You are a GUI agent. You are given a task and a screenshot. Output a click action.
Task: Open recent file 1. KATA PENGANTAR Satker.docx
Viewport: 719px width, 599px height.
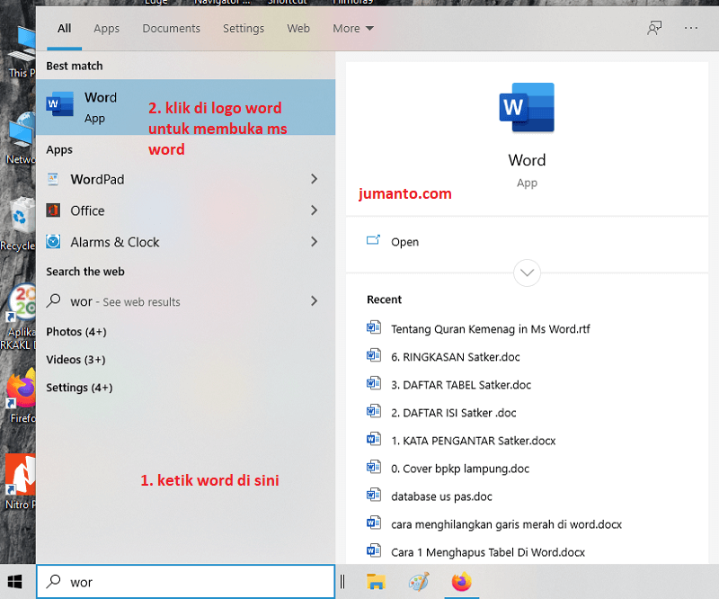pyautogui.click(x=474, y=441)
